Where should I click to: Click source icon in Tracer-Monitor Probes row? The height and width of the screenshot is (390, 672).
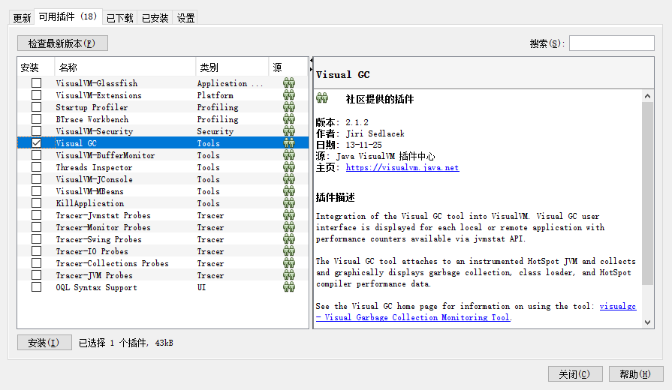(289, 227)
